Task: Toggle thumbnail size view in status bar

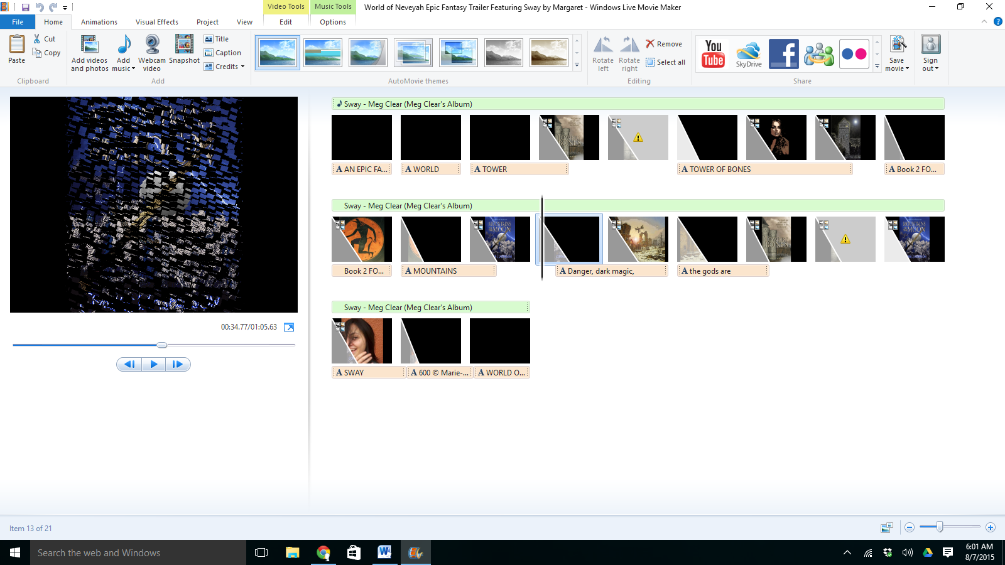Action: [x=886, y=528]
